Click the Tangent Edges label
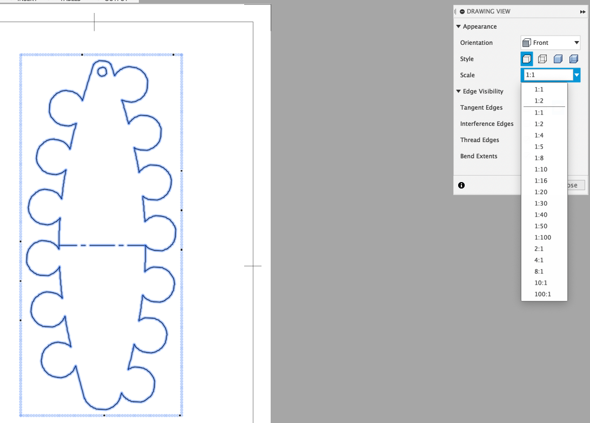This screenshot has height=423, width=590. (481, 108)
